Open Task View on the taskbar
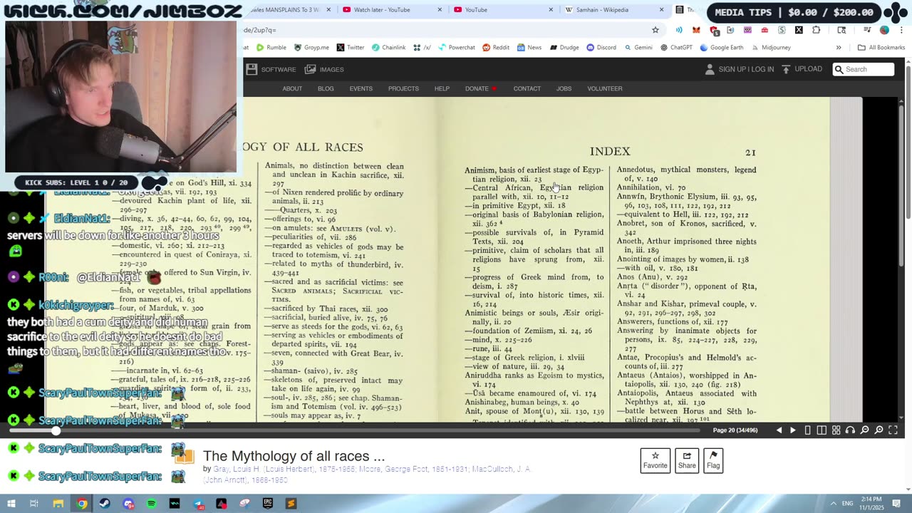The width and height of the screenshot is (912, 513). tap(33, 504)
